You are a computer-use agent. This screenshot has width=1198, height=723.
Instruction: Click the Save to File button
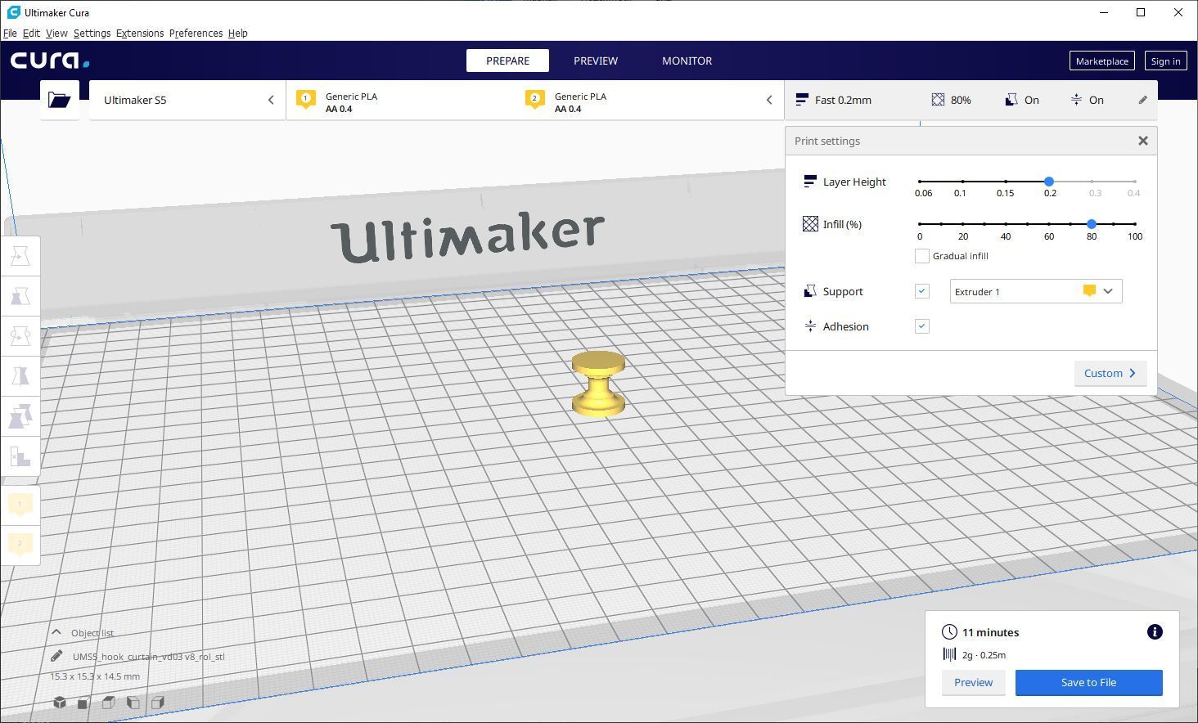(1088, 683)
